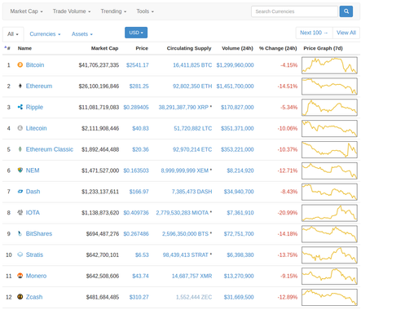Expand the Trending dropdown menu

pos(113,11)
